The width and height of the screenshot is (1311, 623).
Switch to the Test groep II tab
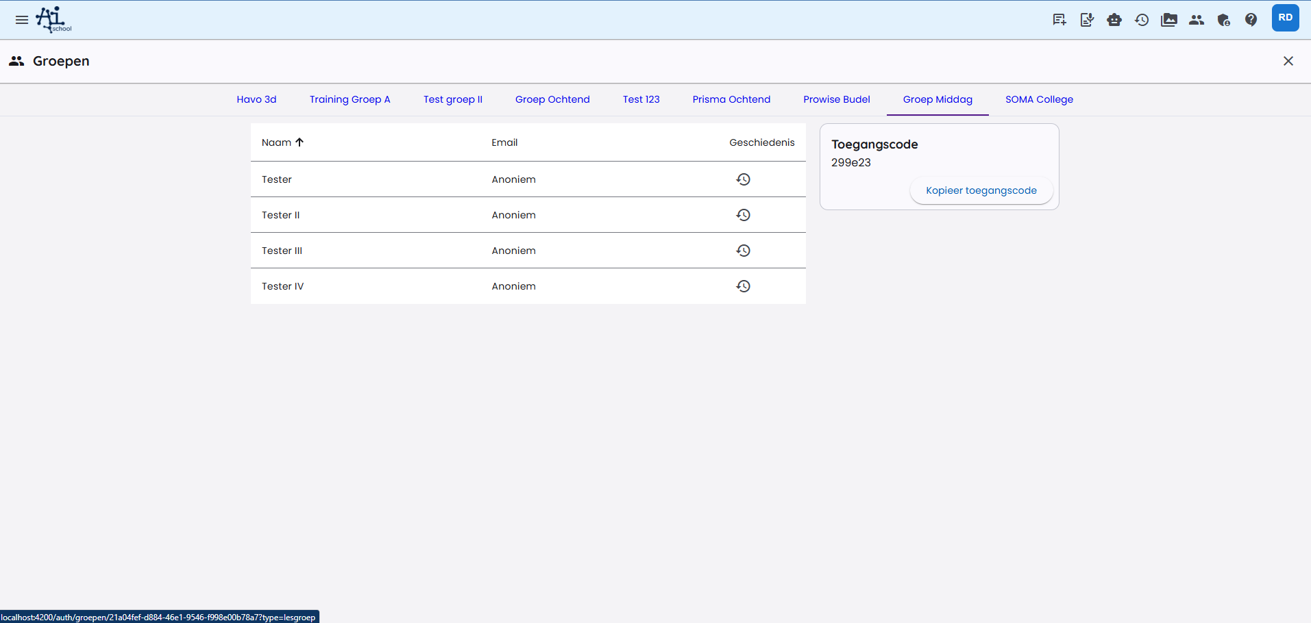[452, 99]
